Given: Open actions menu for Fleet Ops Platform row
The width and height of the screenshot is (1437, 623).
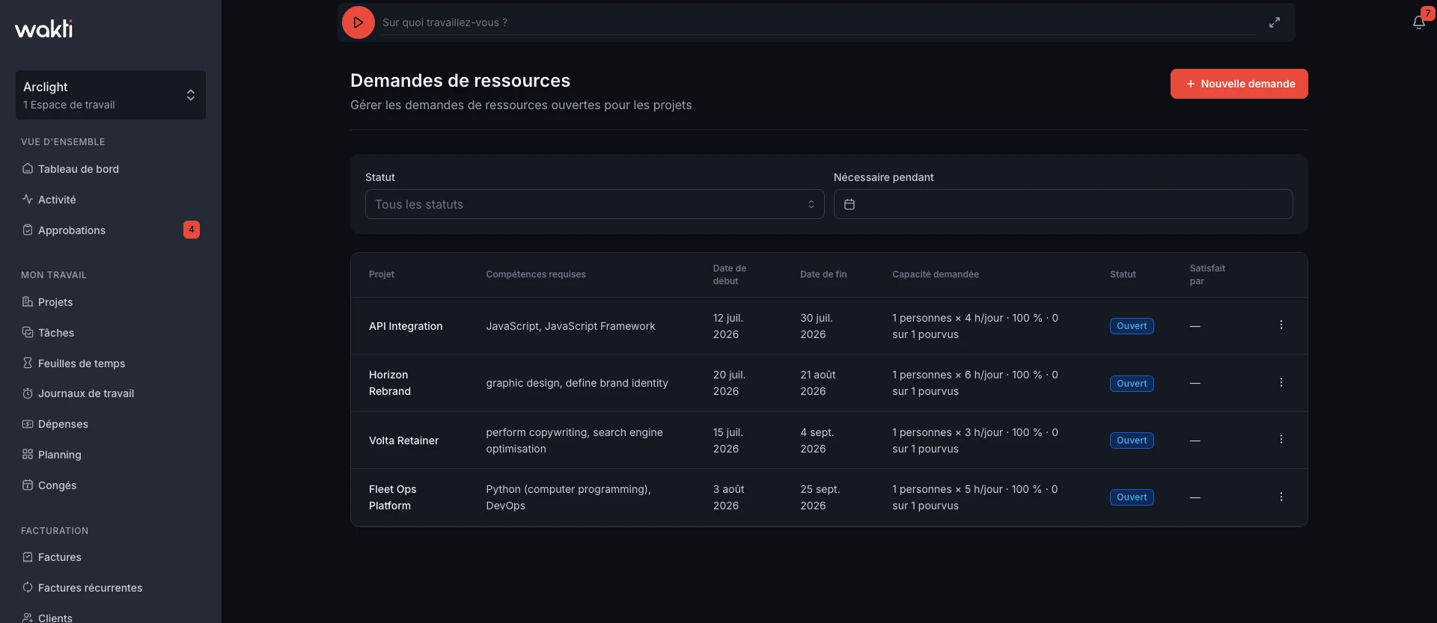Looking at the screenshot, I should pyautogui.click(x=1281, y=497).
